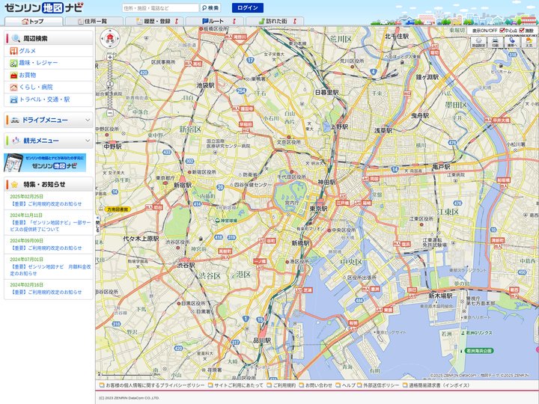Click the グルメ fork-and-knife icon

tap(13, 51)
